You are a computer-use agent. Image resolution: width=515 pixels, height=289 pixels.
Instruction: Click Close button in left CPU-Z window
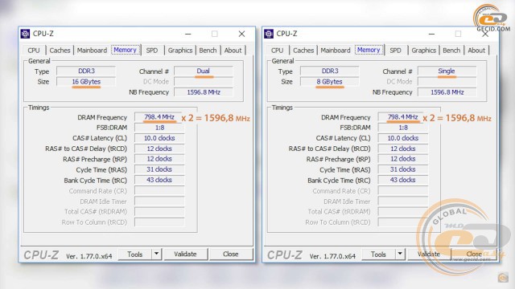231,254
